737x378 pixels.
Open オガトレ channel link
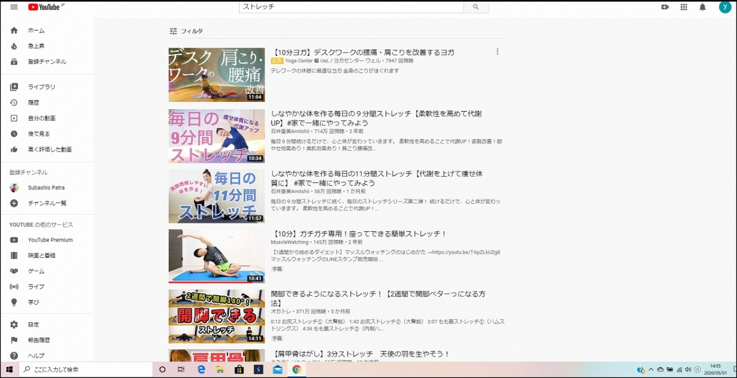(280, 312)
